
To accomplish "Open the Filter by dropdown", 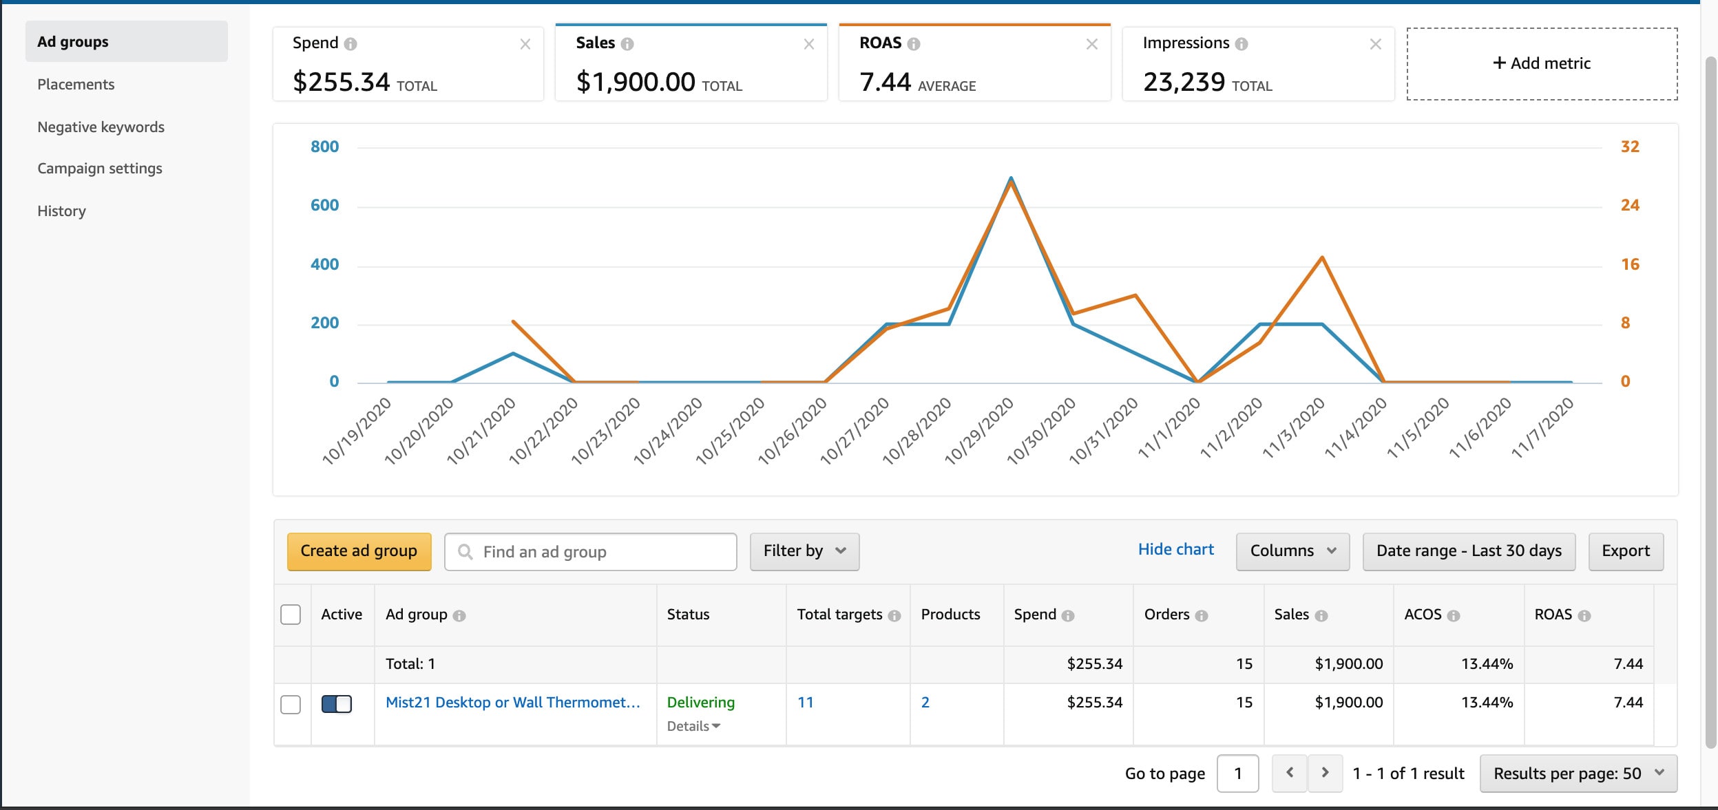I will pos(804,551).
